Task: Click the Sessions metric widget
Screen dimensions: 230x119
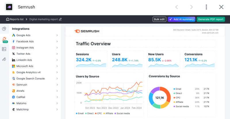Action: [x=91, y=60]
